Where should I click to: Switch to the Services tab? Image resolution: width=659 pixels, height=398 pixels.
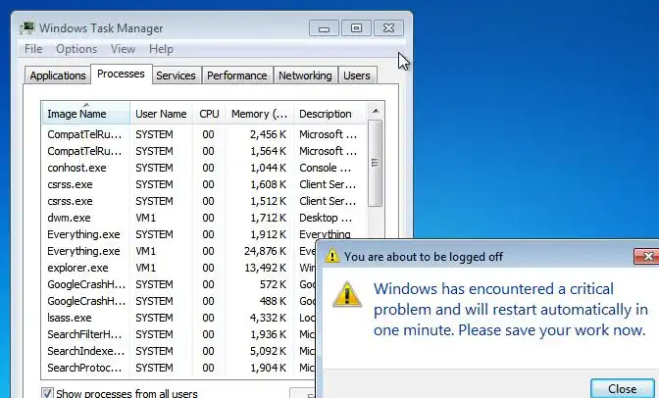tap(176, 75)
